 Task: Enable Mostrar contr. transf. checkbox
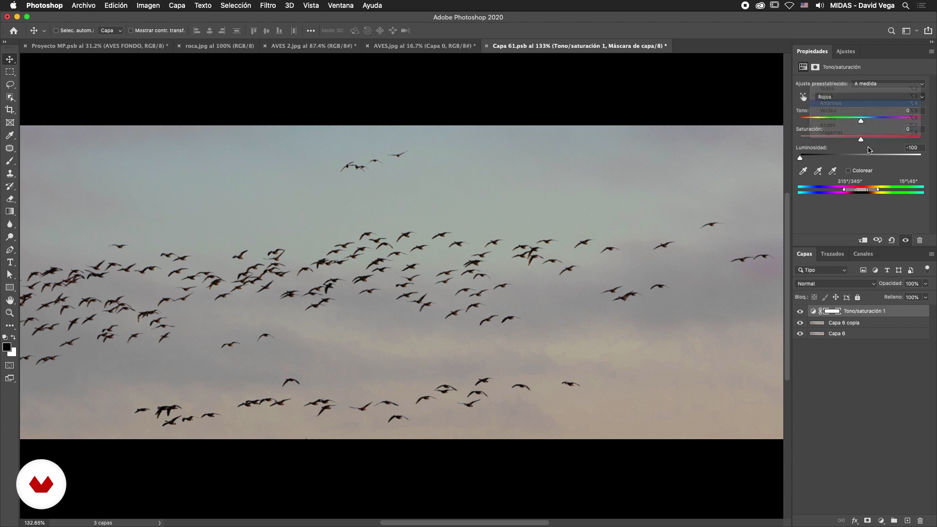[x=131, y=31]
